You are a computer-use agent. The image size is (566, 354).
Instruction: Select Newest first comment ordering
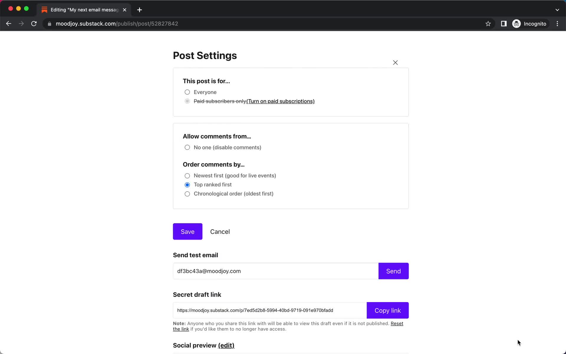click(187, 175)
